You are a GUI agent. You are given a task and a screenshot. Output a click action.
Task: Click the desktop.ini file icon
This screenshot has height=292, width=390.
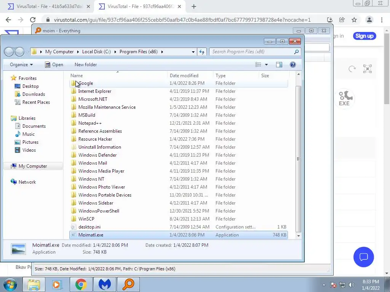[74, 227]
